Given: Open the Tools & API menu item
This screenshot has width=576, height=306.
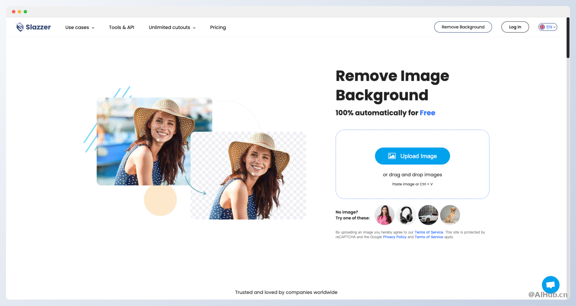Looking at the screenshot, I should pyautogui.click(x=122, y=27).
